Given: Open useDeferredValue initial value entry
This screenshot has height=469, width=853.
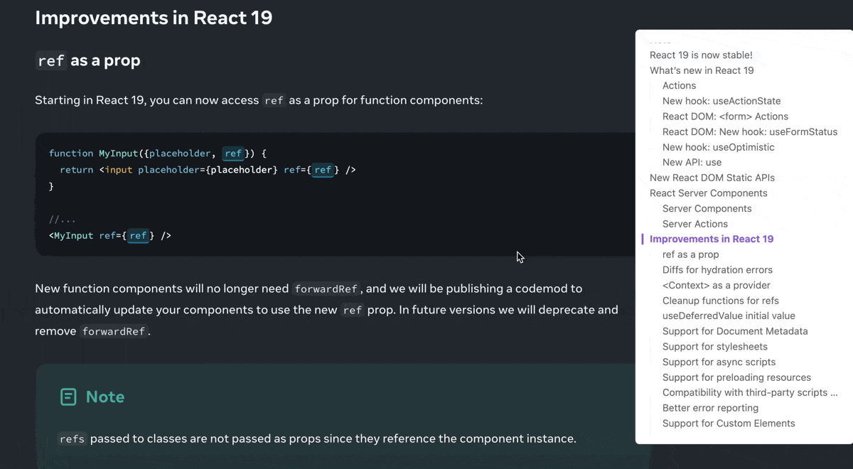Looking at the screenshot, I should tap(729, 316).
